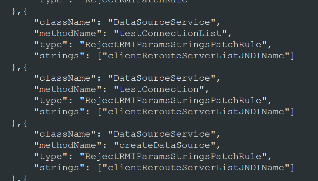Screen dimensions: 318x181
Task: Click the "testConnection" value in second block
Action: 159,89
